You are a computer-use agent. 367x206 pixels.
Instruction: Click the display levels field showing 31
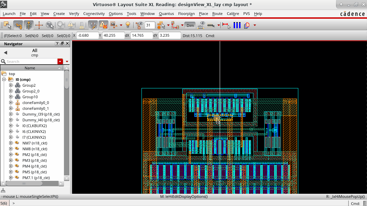click(150, 25)
